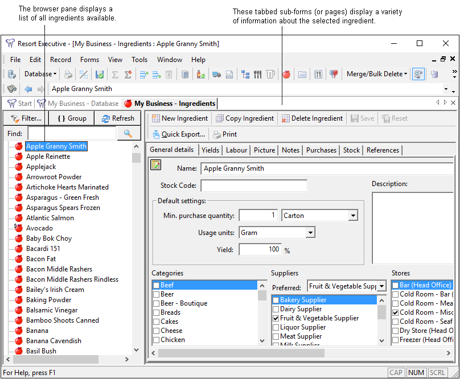Viewport: 460px width, 379px height.
Task: Click the Copy Ingredient button
Action: point(245,118)
